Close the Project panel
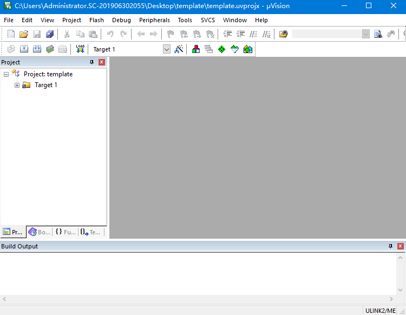 pyautogui.click(x=102, y=62)
